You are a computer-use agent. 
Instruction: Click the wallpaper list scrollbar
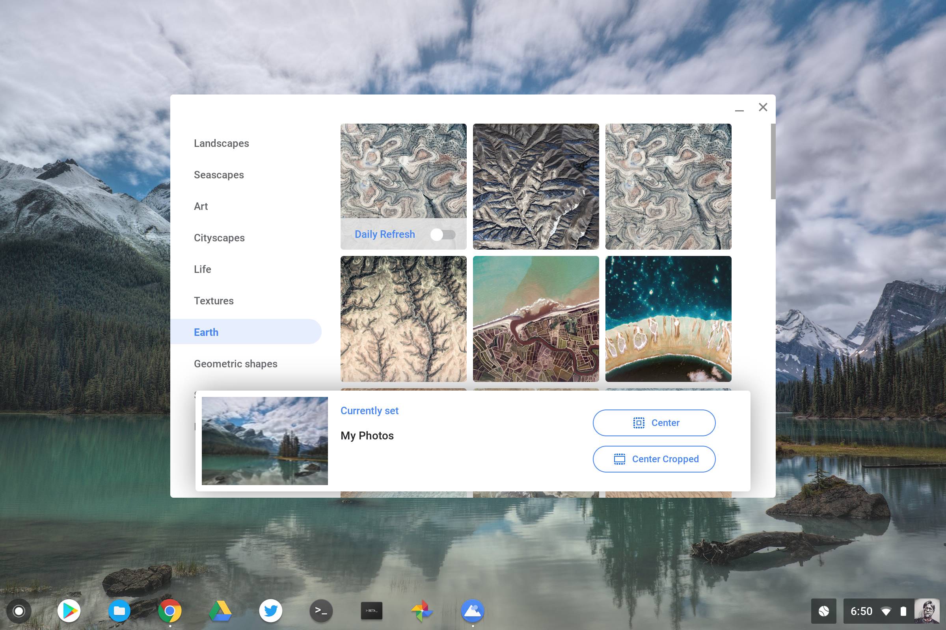click(773, 161)
